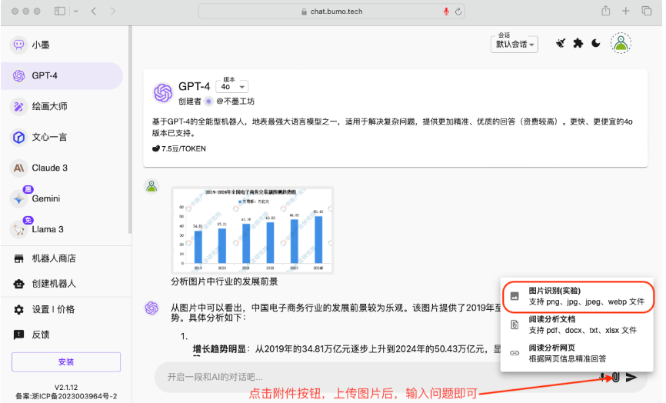Click the attachment paperclip button

tap(616, 377)
